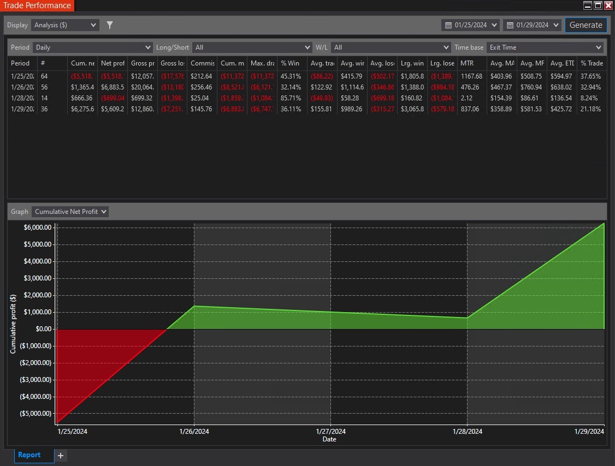This screenshot has height=466, width=615.
Task: Click the filter funnel icon
Action: [x=110, y=25]
